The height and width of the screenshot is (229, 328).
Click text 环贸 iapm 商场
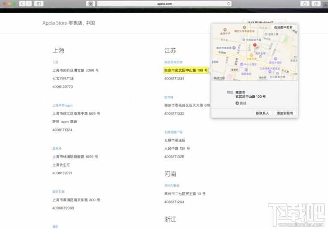tap(65, 122)
